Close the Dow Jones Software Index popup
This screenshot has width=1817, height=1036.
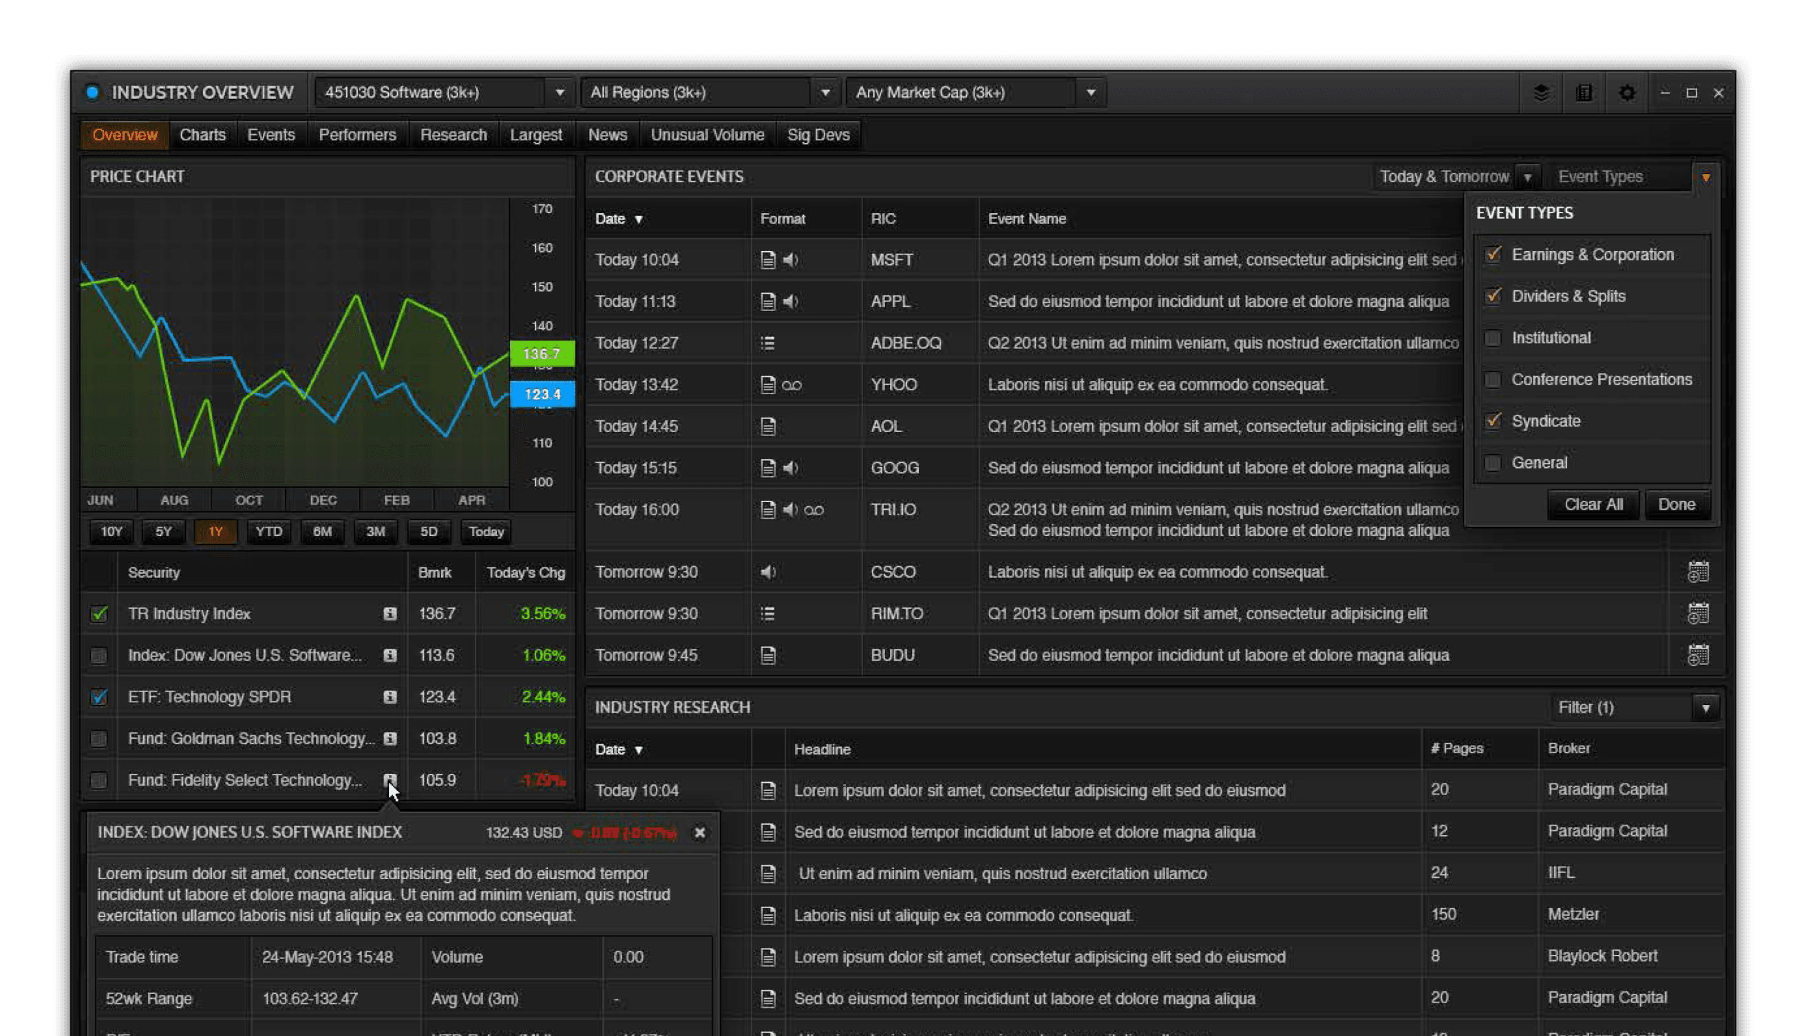tap(699, 832)
